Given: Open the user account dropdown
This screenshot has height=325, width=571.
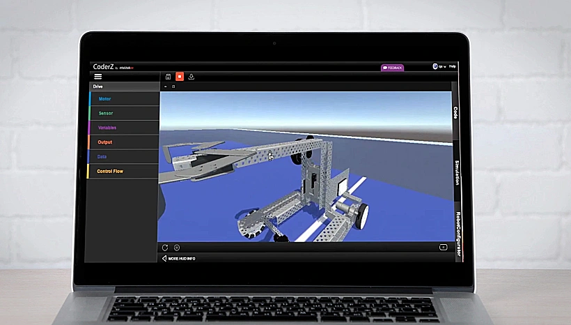Looking at the screenshot, I should (439, 66).
